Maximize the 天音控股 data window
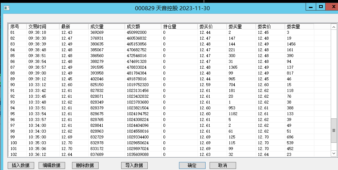The image size is (338, 170). click(x=321, y=7)
